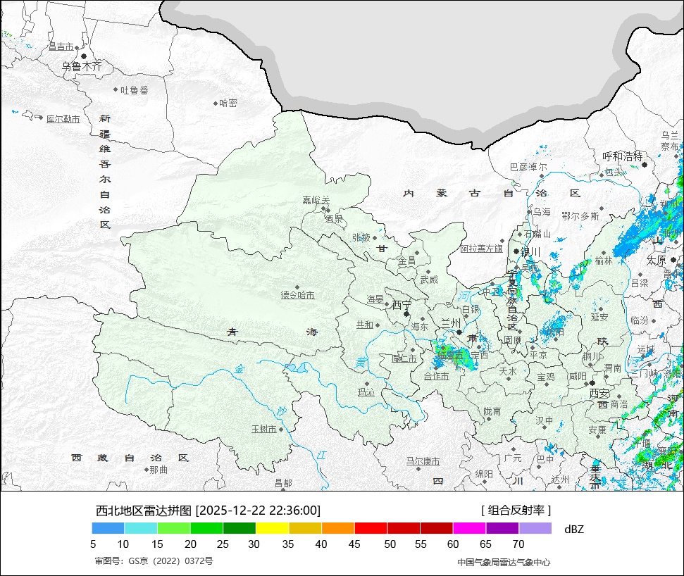Screen dimensions: 684x576
Task: Click the 西安 city label
Action: point(599,394)
